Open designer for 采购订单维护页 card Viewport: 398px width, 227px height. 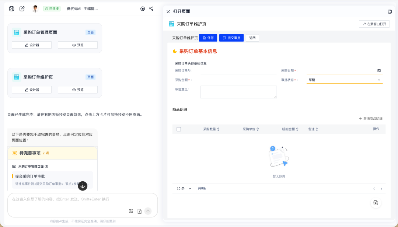(32, 90)
